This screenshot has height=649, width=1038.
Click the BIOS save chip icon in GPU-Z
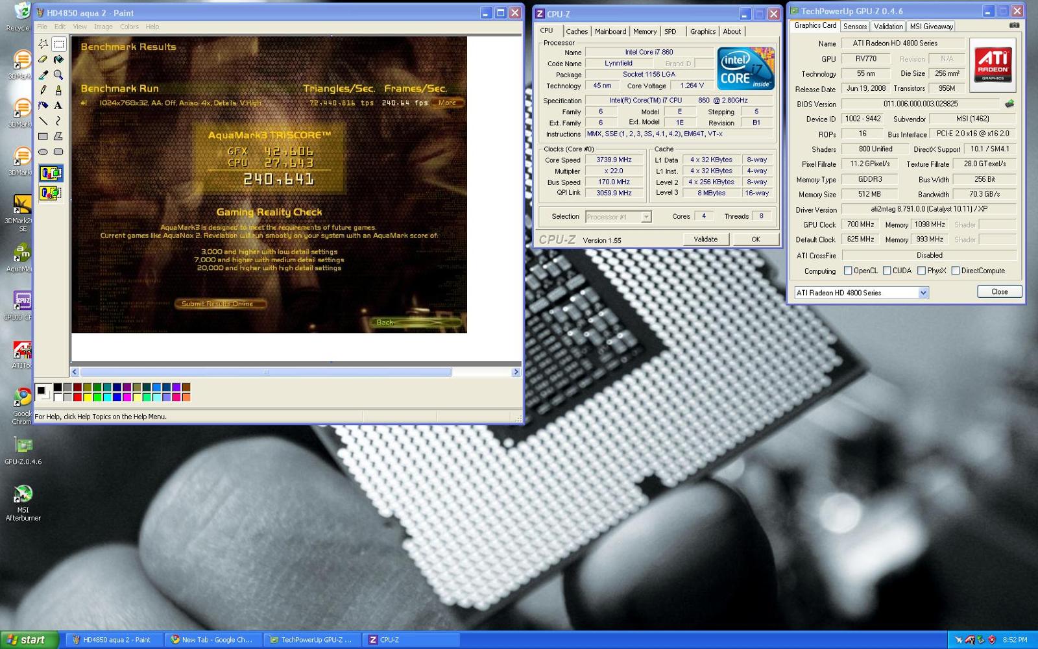(x=1009, y=103)
